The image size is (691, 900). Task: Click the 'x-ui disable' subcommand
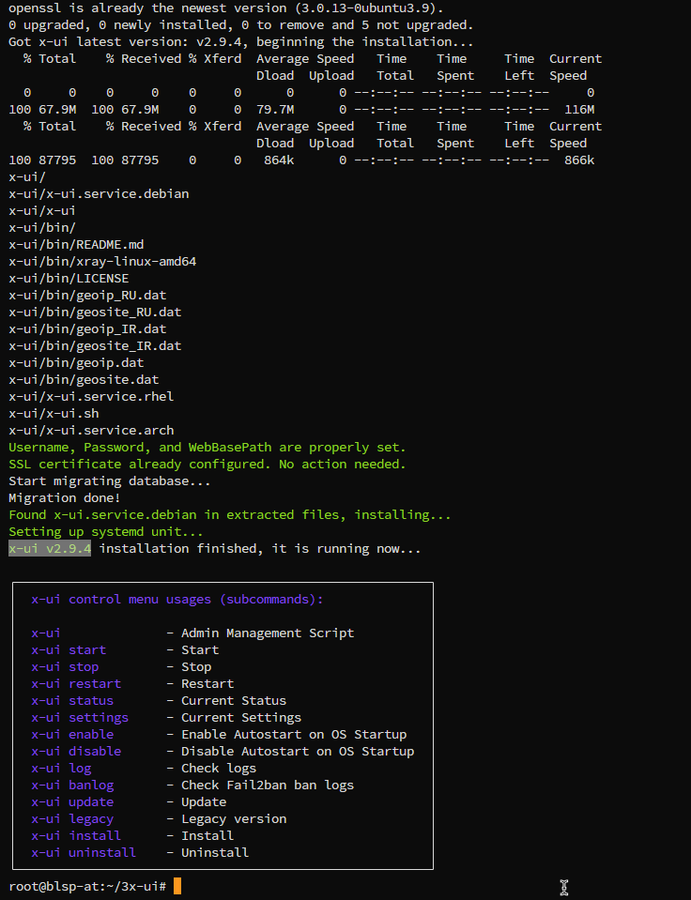(76, 752)
